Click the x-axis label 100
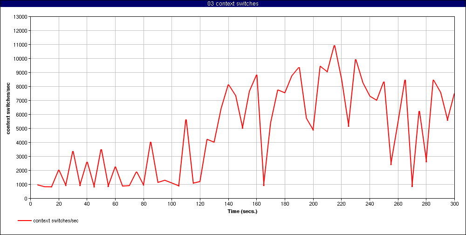 tap(172, 204)
